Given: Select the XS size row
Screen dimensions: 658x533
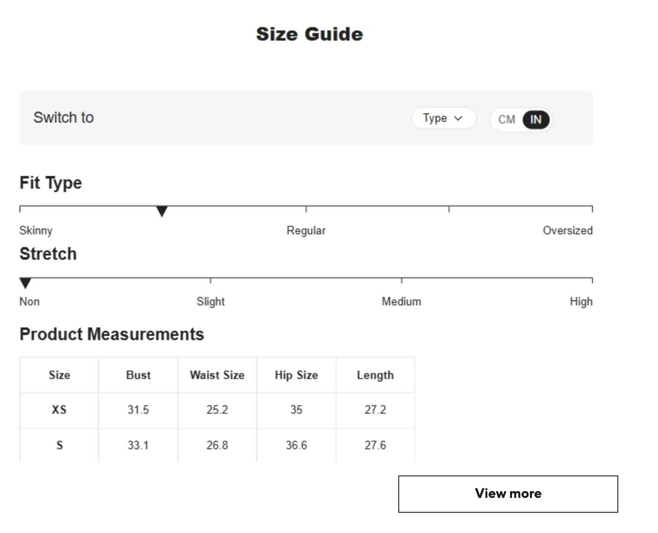Looking at the screenshot, I should pyautogui.click(x=59, y=410).
